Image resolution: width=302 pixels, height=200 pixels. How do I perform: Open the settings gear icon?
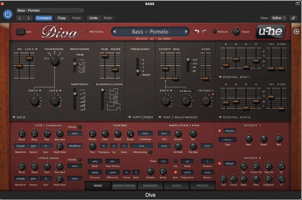click(x=296, y=32)
